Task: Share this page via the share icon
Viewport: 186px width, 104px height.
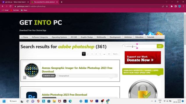Action: pyautogui.click(x=163, y=6)
